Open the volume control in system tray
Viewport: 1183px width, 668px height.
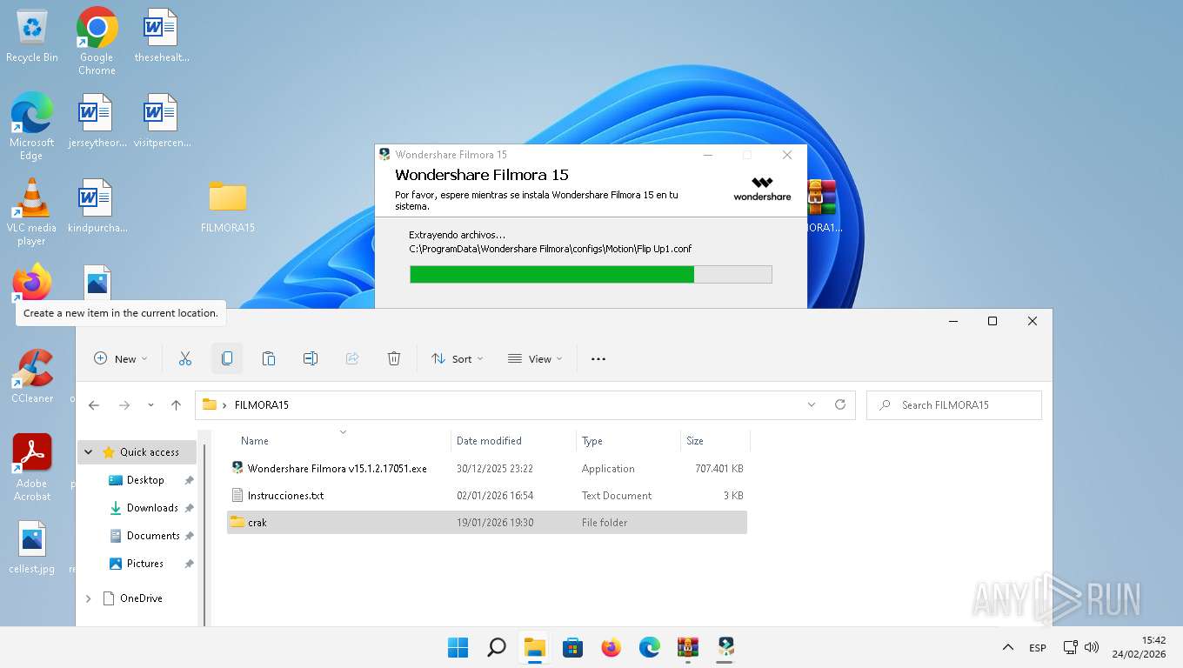(x=1092, y=648)
